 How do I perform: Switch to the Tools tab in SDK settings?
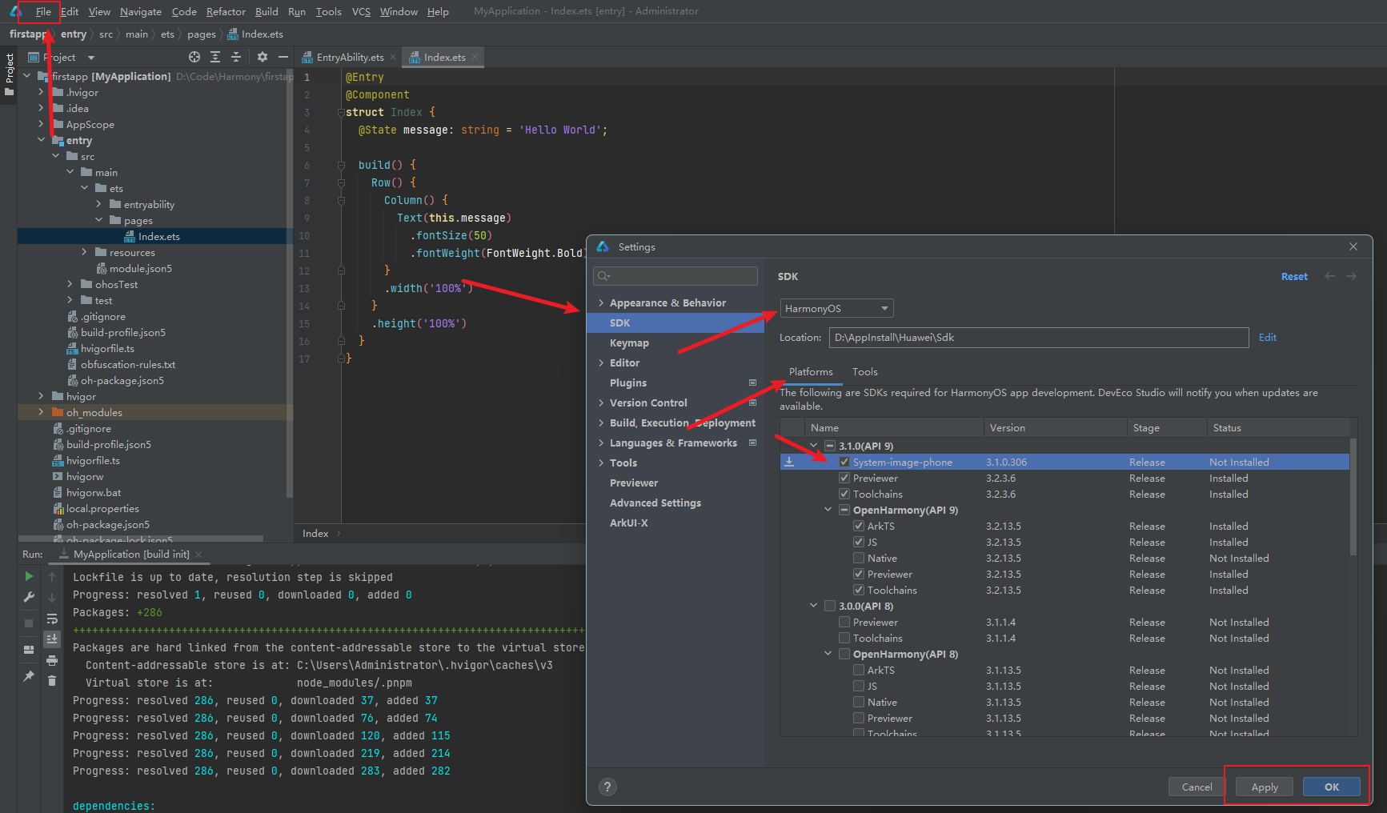pyautogui.click(x=864, y=371)
